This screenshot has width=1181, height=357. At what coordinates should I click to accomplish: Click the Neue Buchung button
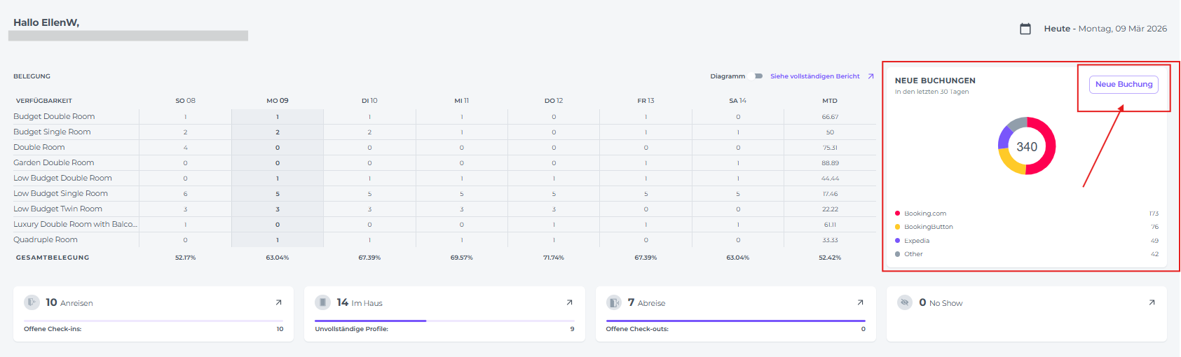tap(1123, 84)
